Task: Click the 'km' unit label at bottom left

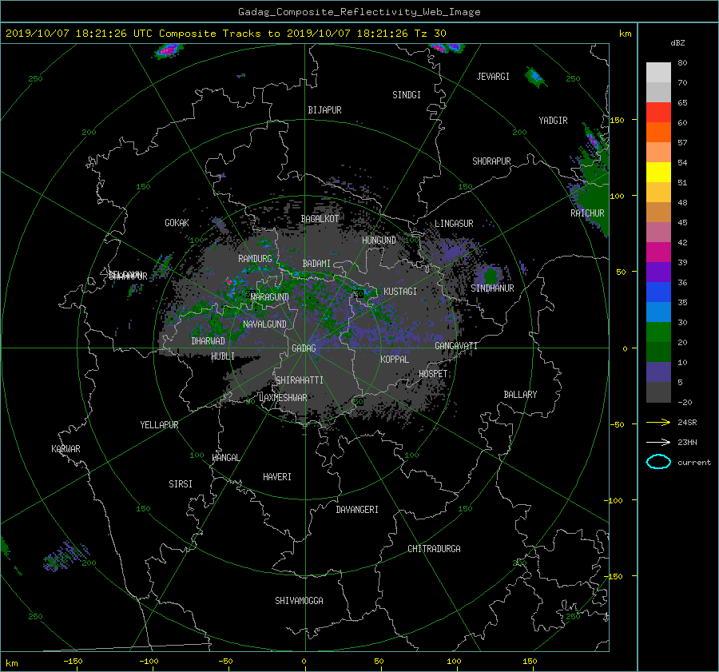Action: point(11,663)
